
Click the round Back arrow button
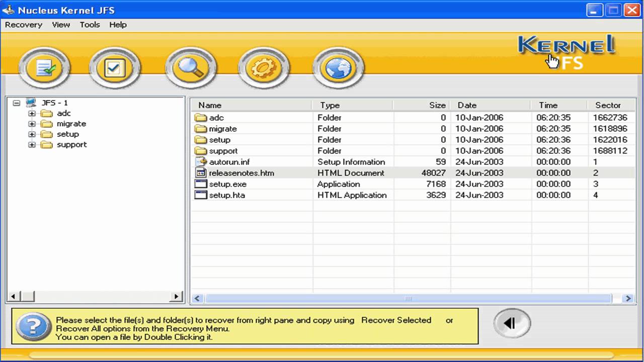512,323
